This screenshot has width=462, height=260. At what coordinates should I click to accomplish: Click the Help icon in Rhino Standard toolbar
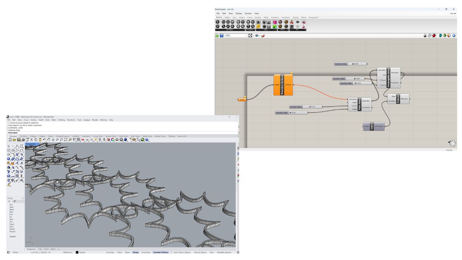[x=147, y=140]
